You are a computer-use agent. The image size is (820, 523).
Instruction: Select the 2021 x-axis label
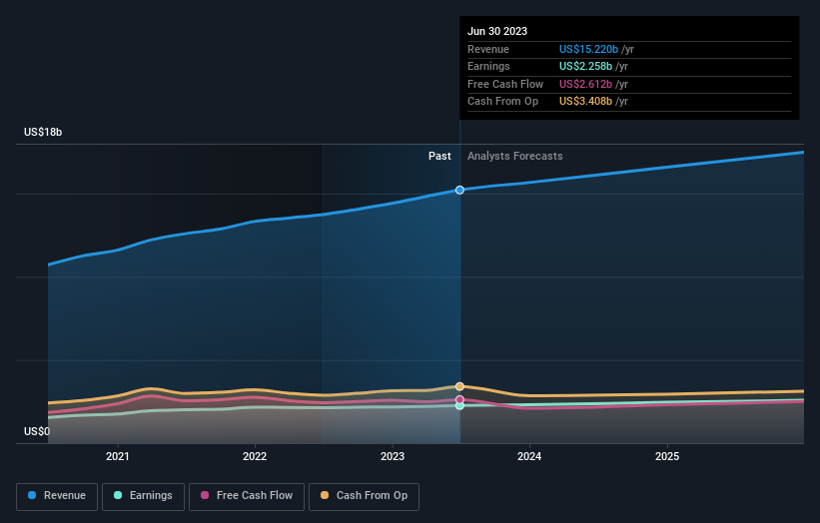[118, 456]
